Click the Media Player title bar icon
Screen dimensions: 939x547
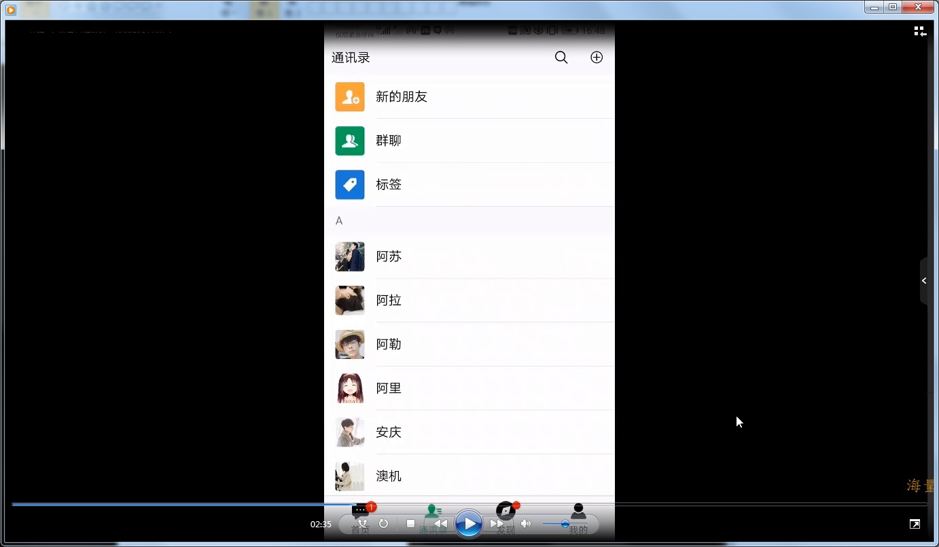[11, 10]
